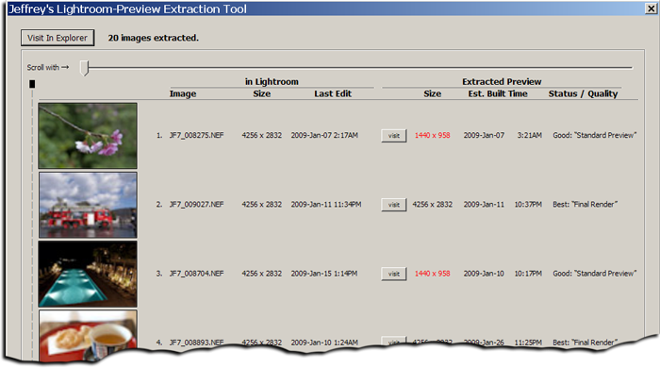660x368 pixels.
Task: Open the tea cup and snack thumbnail
Action: tap(88, 335)
